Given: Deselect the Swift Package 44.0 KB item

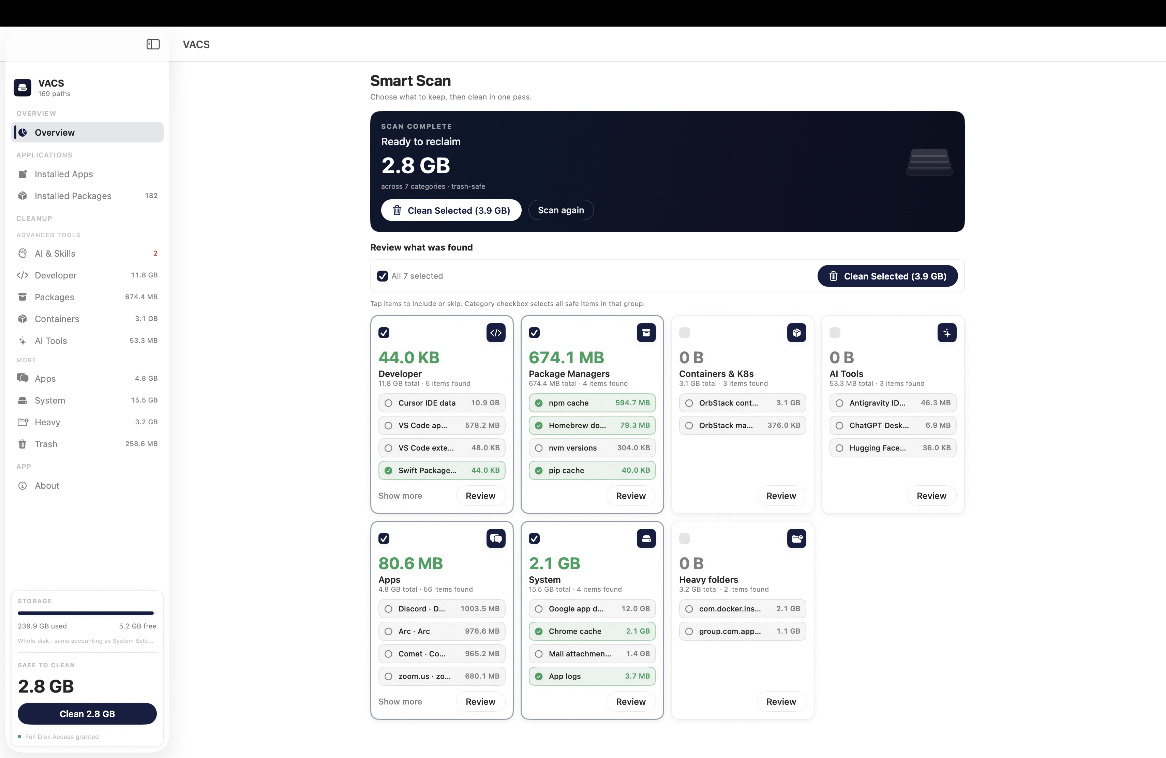Looking at the screenshot, I should point(442,471).
